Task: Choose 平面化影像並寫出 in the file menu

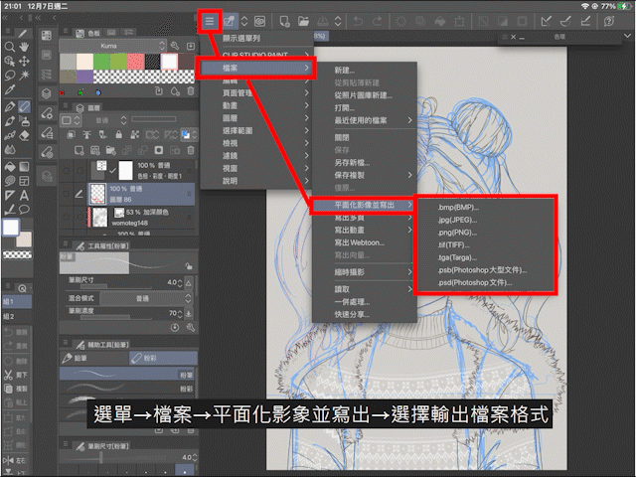Action: (x=364, y=205)
